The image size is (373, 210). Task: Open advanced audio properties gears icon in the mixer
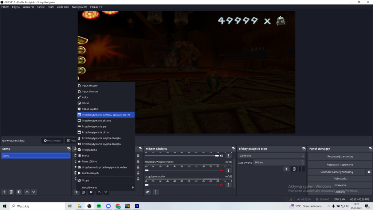coord(148,192)
